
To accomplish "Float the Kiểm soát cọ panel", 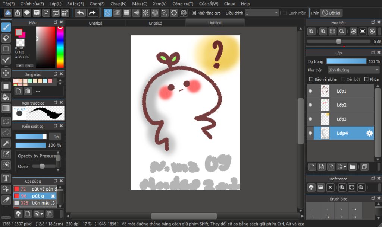I will [55, 126].
